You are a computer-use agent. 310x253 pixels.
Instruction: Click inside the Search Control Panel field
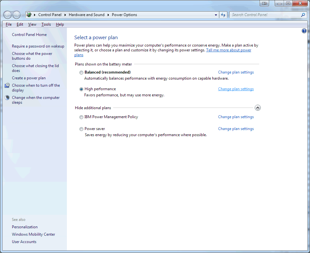[264, 14]
